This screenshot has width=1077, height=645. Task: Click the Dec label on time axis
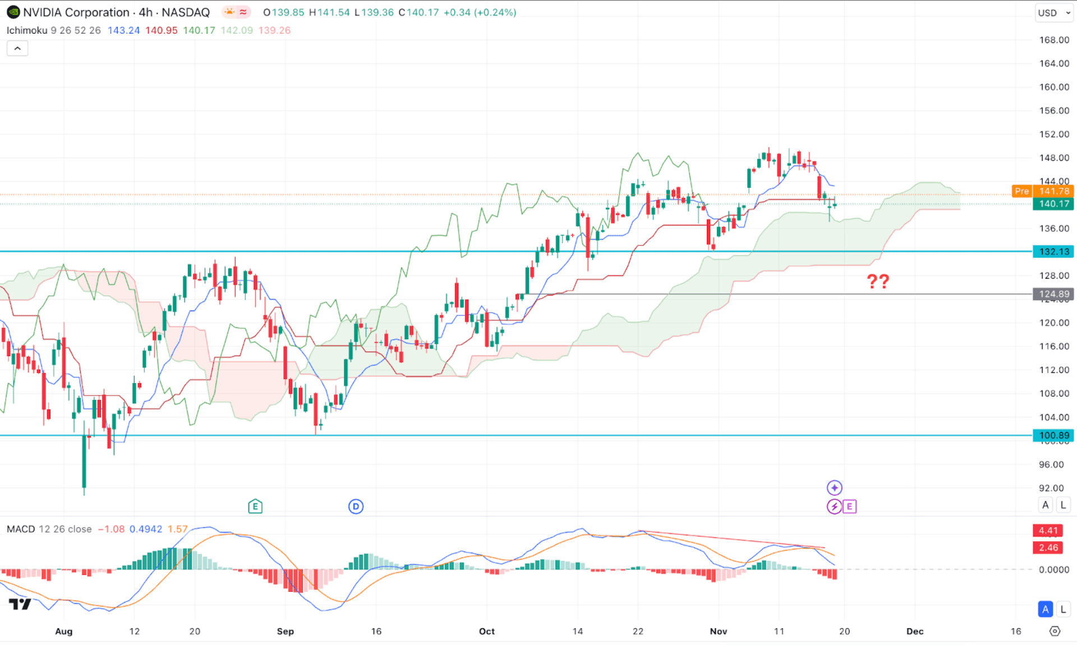click(x=914, y=631)
